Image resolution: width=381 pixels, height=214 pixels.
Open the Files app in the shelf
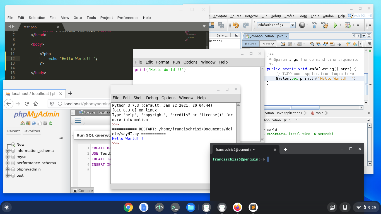191,207
